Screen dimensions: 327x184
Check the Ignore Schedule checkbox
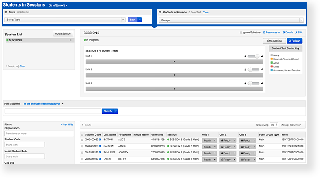241,33
